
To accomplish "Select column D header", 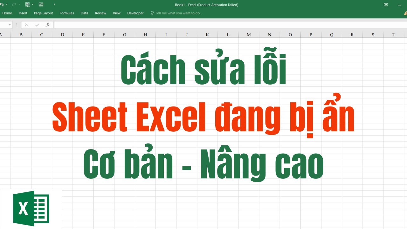I will tap(62, 35).
